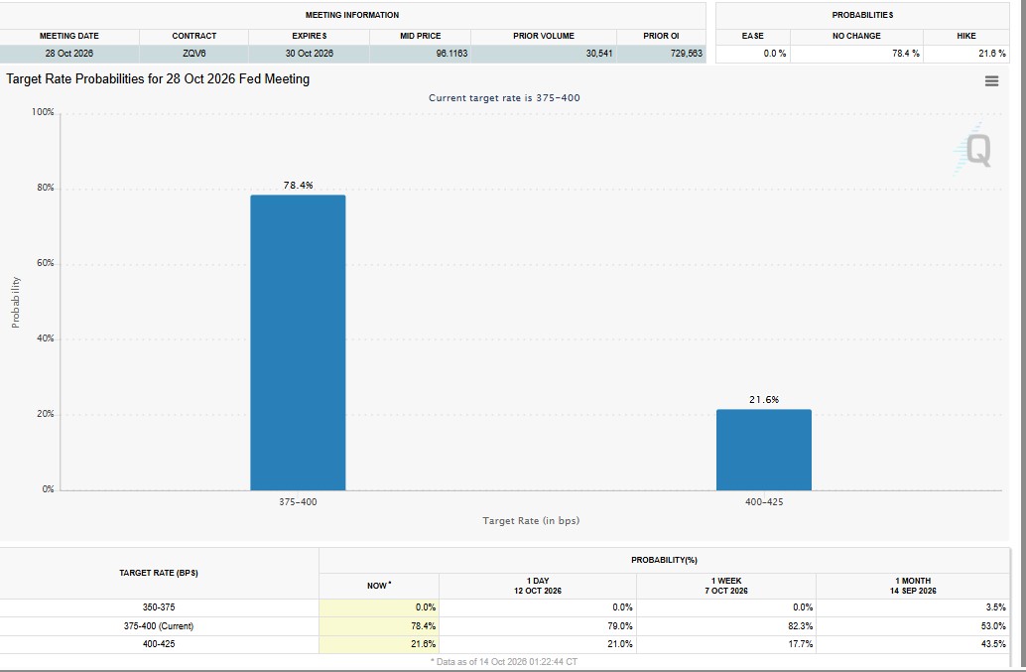This screenshot has height=672, width=1026.
Task: Click the 'Data as of 14 Oct 2026' footnote
Action: pos(504,662)
